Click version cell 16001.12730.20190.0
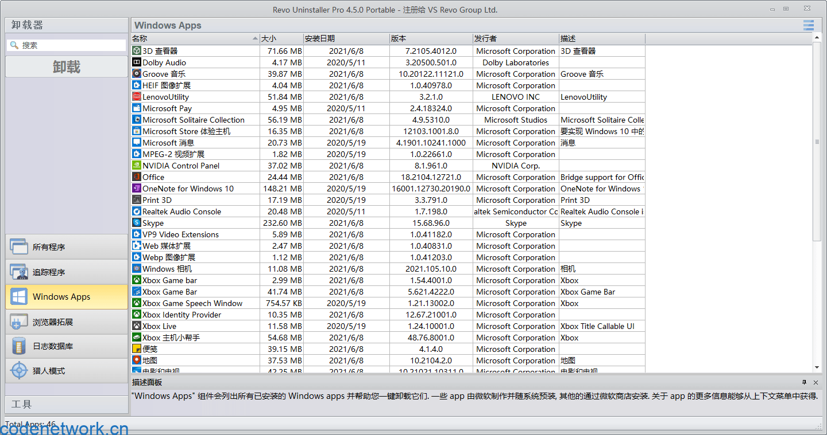Viewport: 827px width, 435px height. [x=431, y=189]
